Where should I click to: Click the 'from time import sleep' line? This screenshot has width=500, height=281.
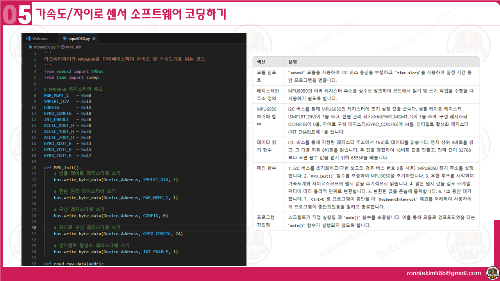pos(71,77)
